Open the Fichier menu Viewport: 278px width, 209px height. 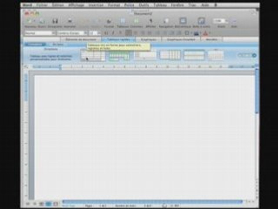click(42, 5)
